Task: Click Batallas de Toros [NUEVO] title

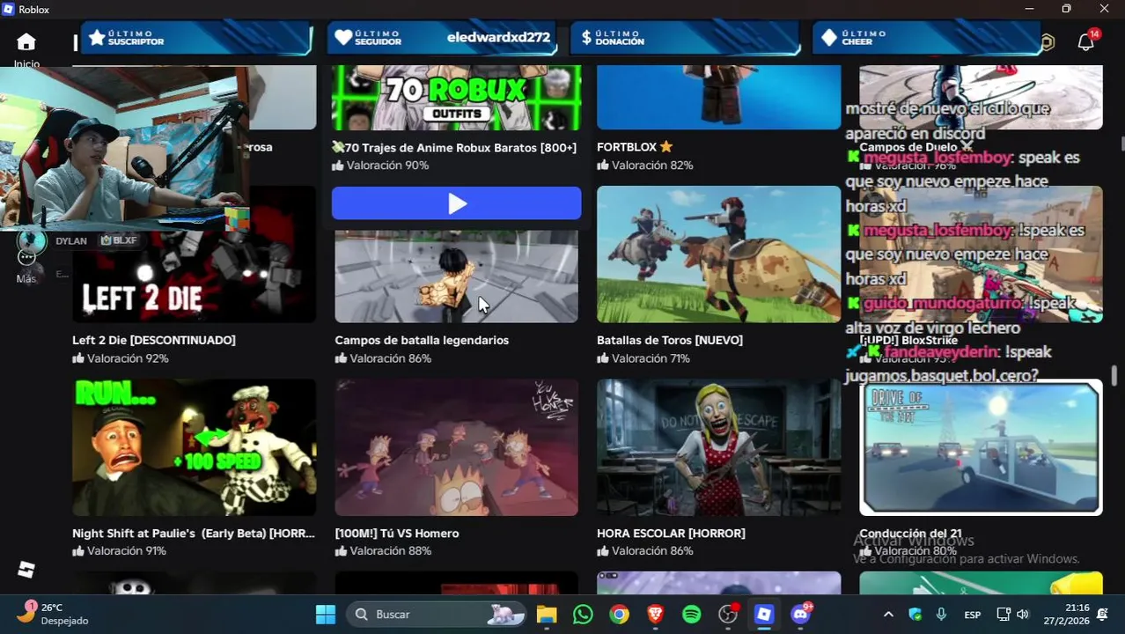Action: tap(670, 340)
